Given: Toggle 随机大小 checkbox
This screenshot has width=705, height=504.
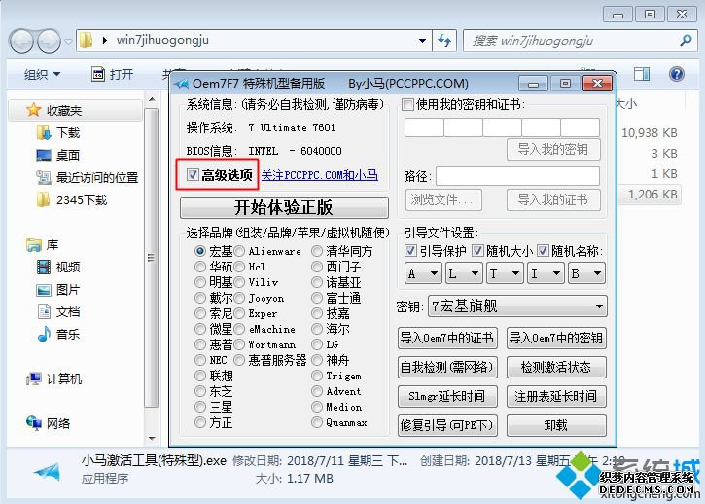Looking at the screenshot, I should (477, 251).
